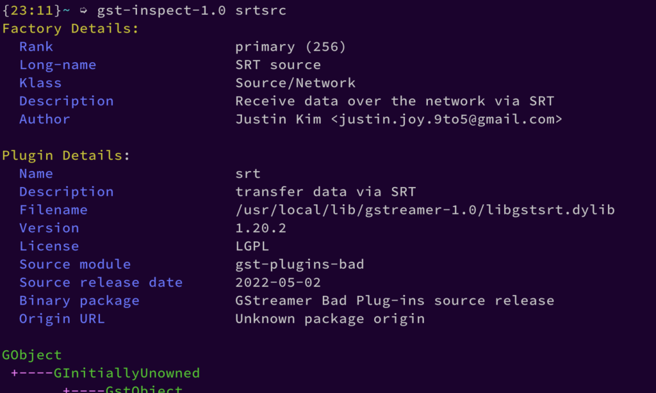Click the Factory Details heading

pos(70,29)
